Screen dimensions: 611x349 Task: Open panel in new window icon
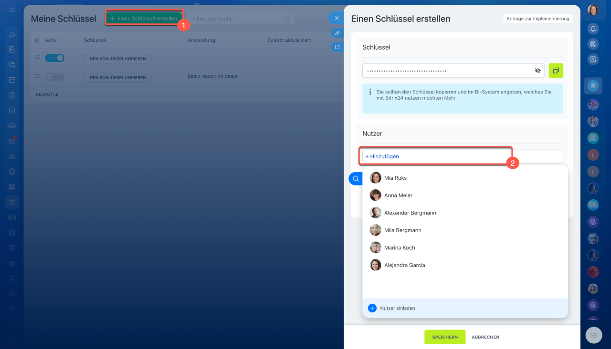(x=337, y=47)
